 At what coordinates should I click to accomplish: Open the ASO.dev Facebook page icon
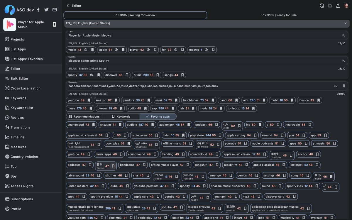click(38, 10)
